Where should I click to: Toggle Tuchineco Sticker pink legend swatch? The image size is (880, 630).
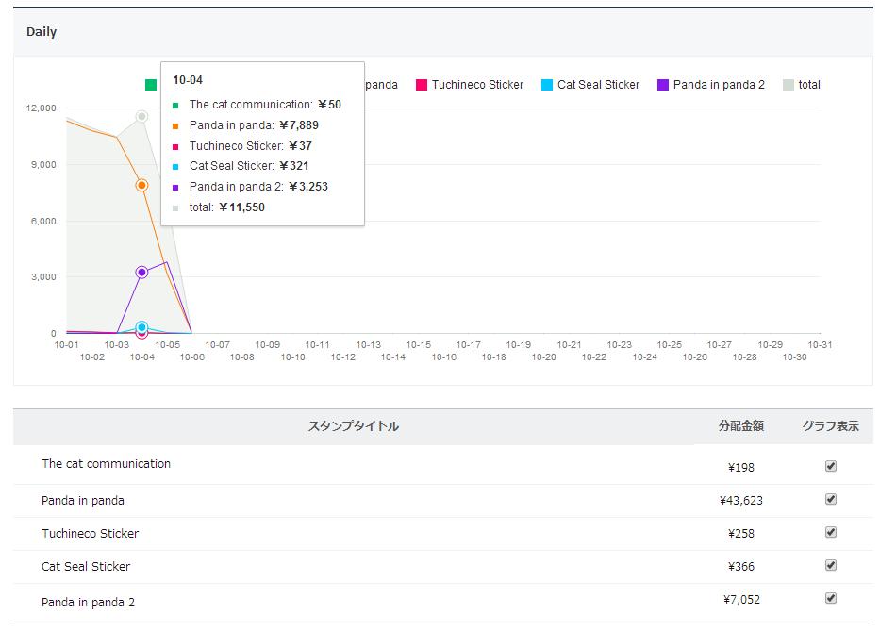pos(422,85)
